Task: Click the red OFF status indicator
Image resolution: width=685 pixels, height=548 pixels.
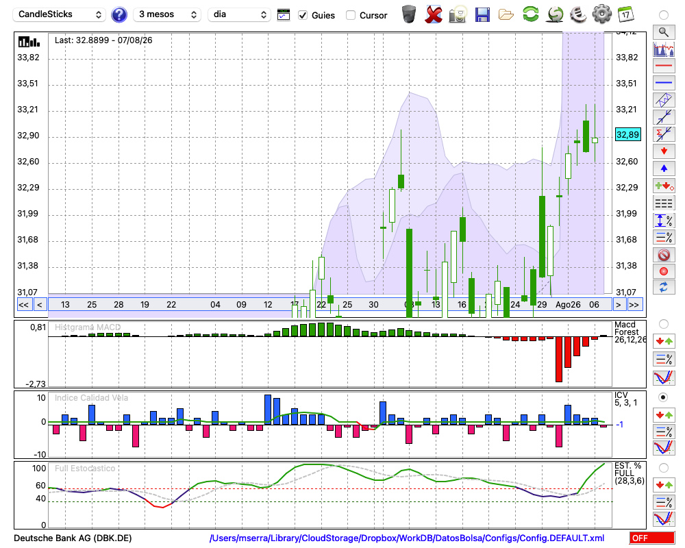Action: (x=652, y=538)
